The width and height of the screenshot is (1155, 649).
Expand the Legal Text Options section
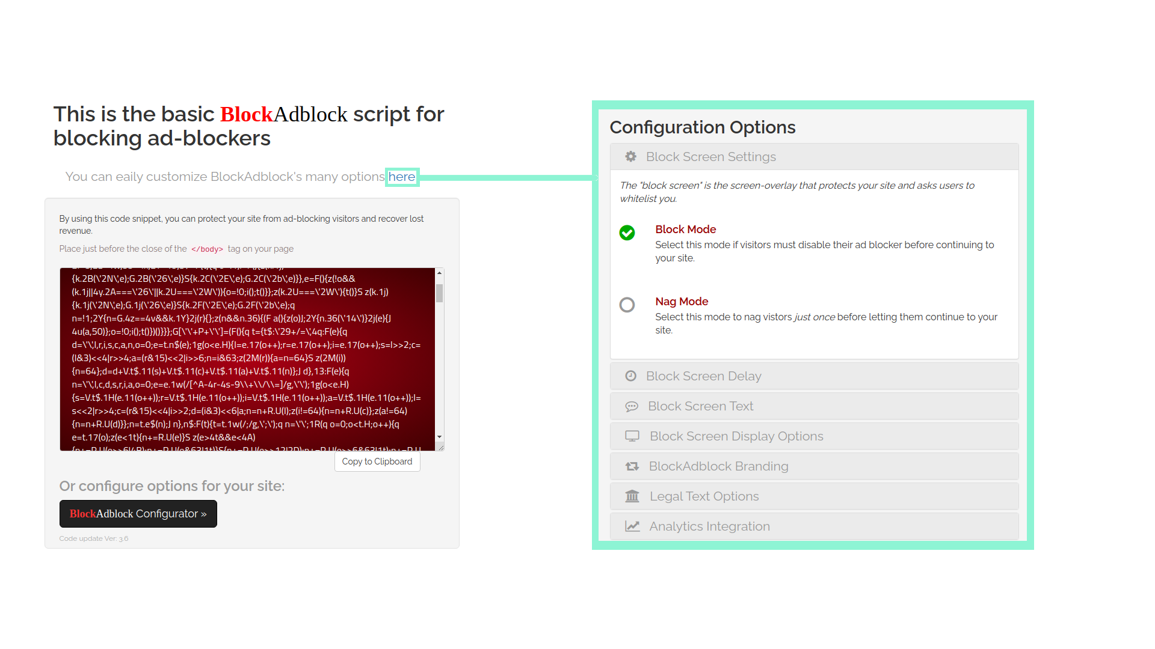pos(704,496)
